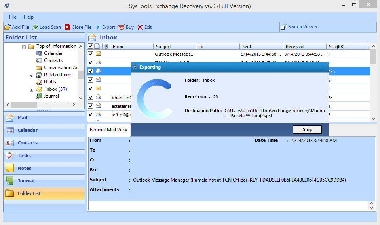Open the Mail navigation pane
380x225 pixels.
(x=44, y=118)
